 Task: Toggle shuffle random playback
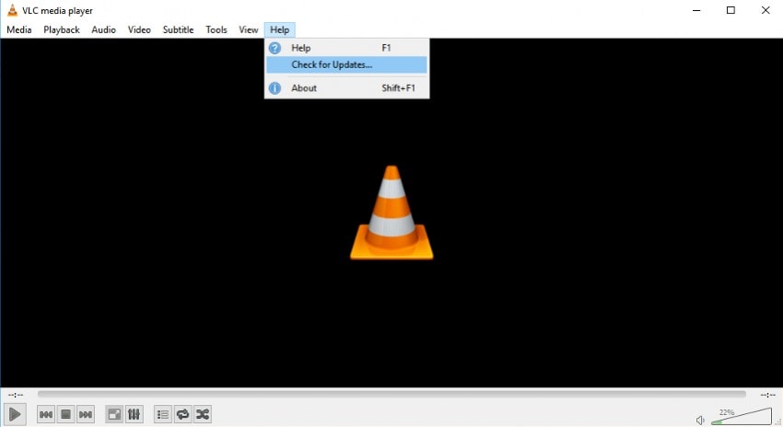(203, 414)
